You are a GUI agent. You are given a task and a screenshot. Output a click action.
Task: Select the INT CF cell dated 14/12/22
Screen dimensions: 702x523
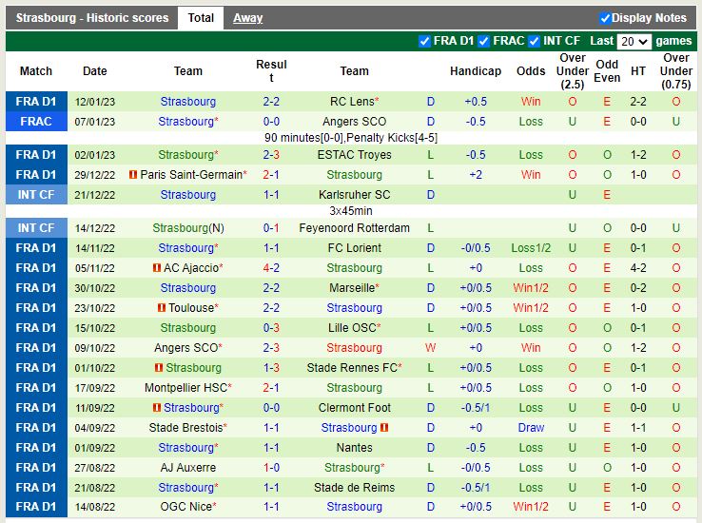36,227
